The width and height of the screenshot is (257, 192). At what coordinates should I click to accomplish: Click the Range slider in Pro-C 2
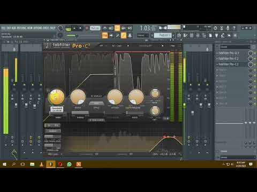click(80, 113)
